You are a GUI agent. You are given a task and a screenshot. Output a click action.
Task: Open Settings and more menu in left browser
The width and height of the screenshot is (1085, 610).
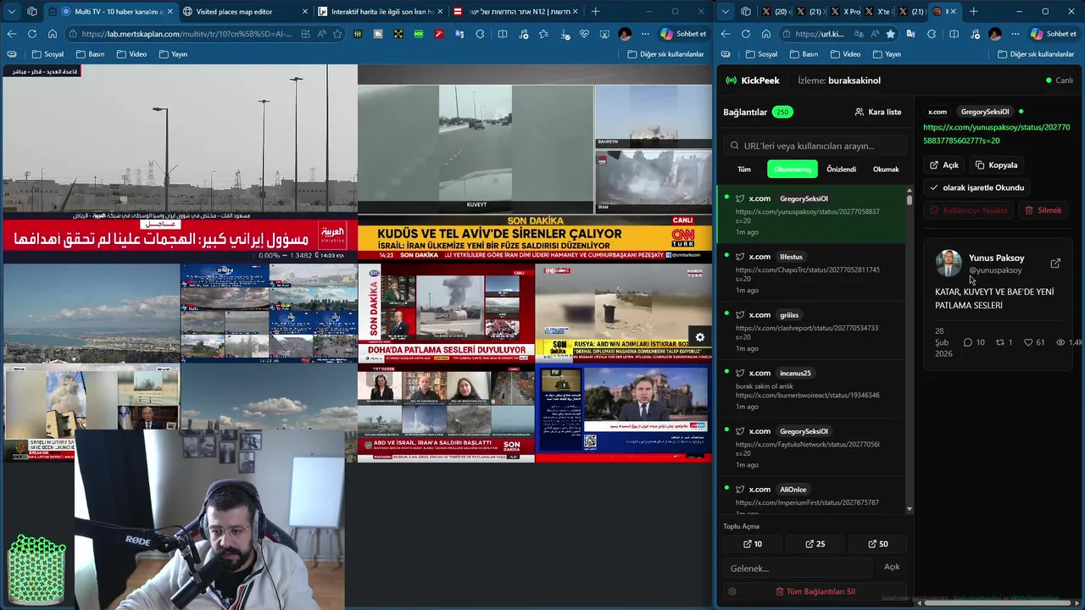click(x=645, y=34)
